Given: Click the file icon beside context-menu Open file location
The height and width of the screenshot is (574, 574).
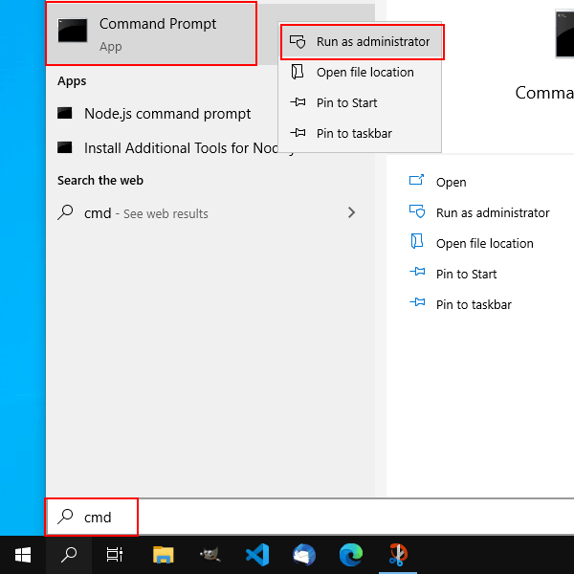Looking at the screenshot, I should [297, 72].
